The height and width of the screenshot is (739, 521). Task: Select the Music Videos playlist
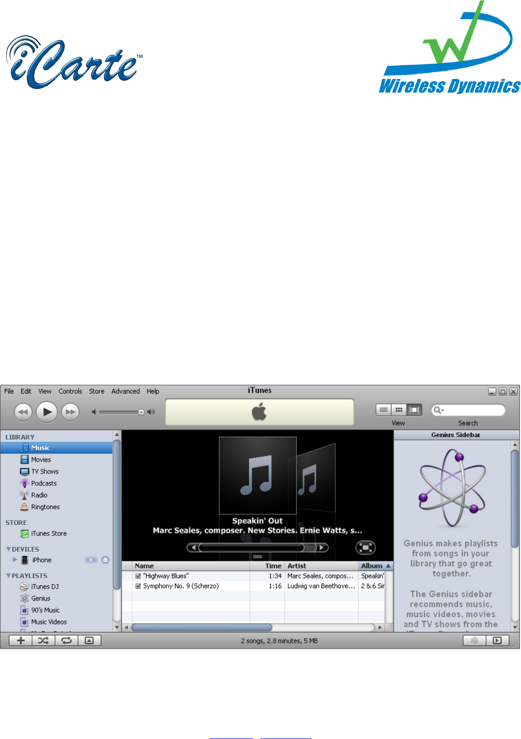[x=56, y=622]
